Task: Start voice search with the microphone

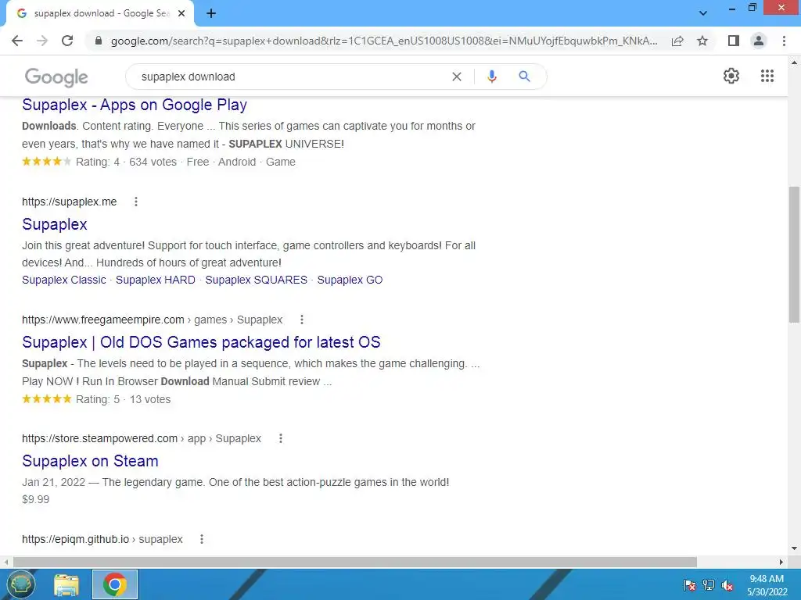Action: (x=491, y=77)
